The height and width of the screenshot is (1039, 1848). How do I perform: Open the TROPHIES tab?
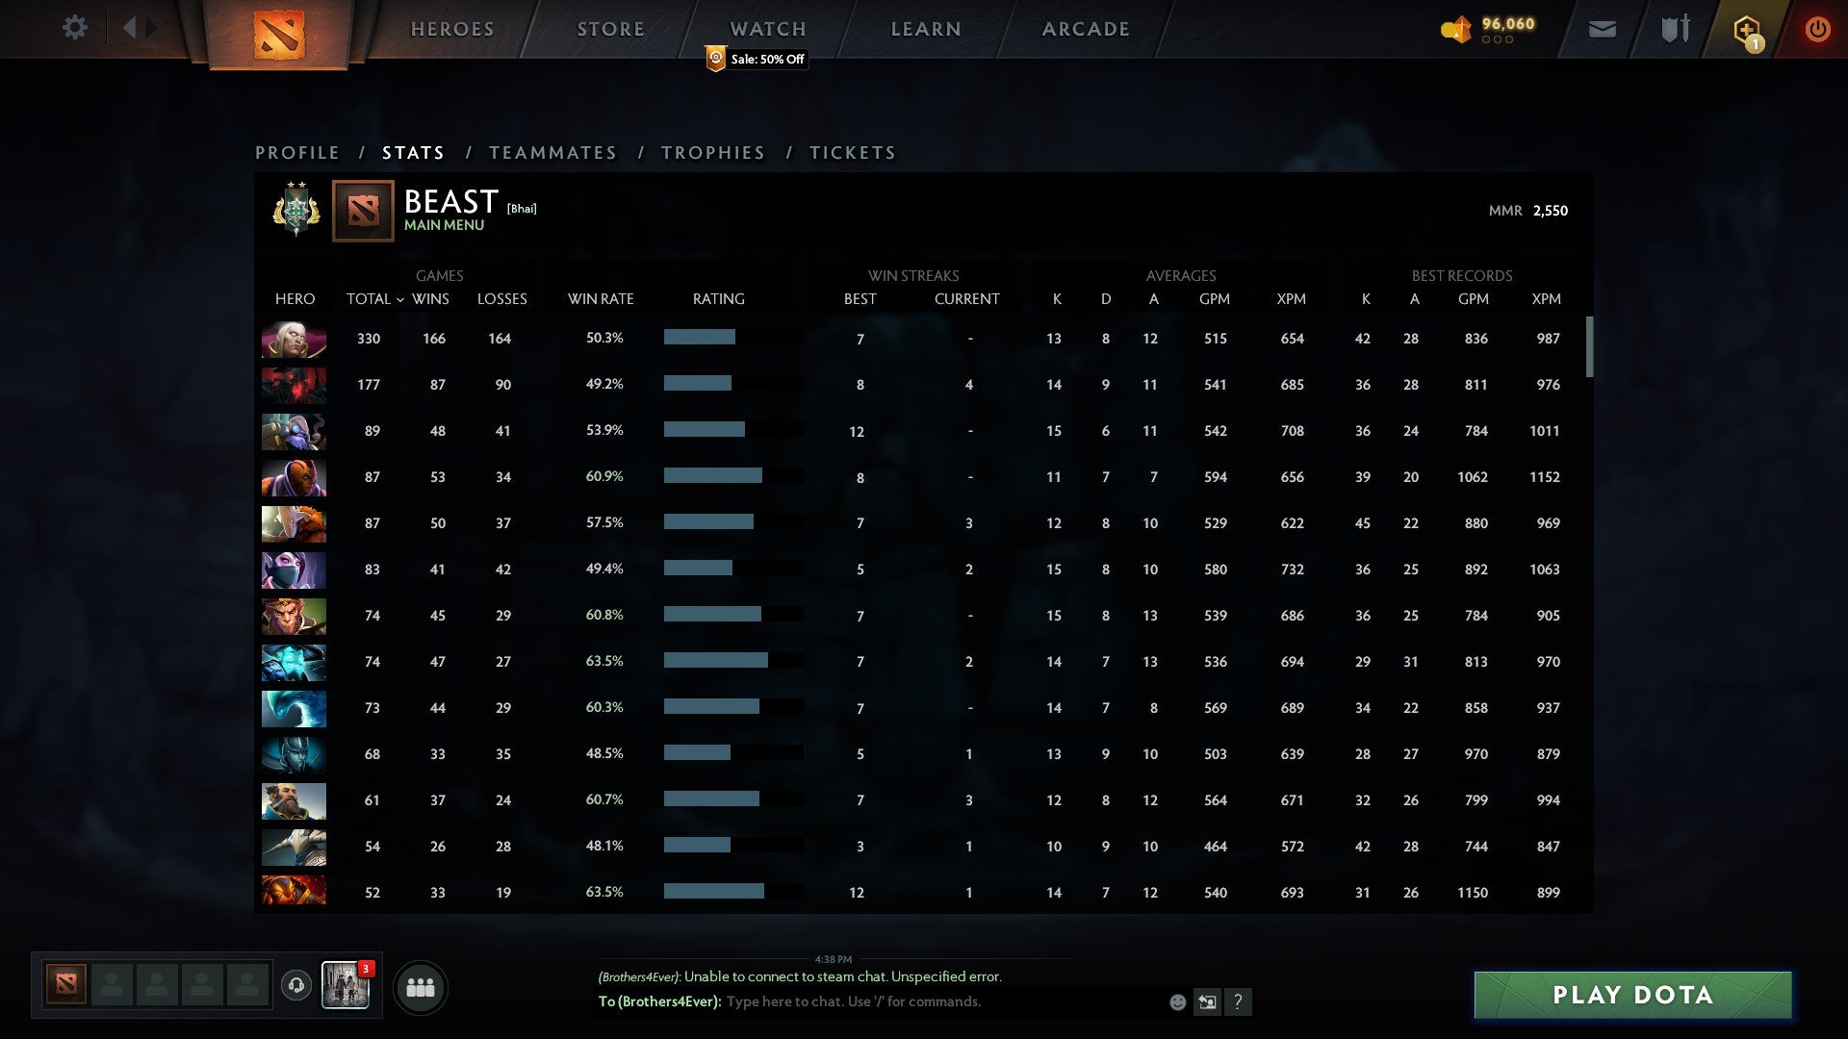(712, 152)
